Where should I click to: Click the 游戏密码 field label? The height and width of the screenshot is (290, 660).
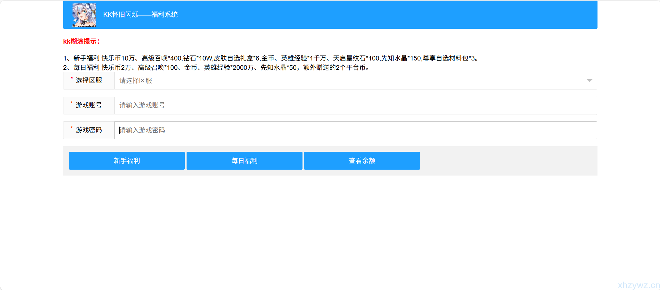88,130
